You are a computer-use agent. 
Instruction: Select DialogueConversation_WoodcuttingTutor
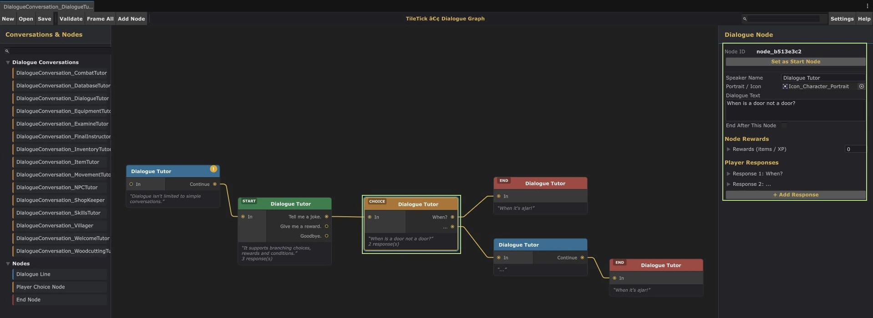click(x=61, y=251)
